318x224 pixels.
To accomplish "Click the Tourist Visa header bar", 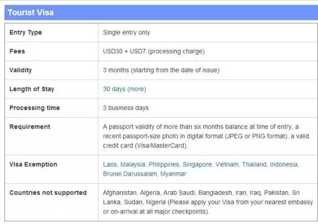I will [x=159, y=12].
